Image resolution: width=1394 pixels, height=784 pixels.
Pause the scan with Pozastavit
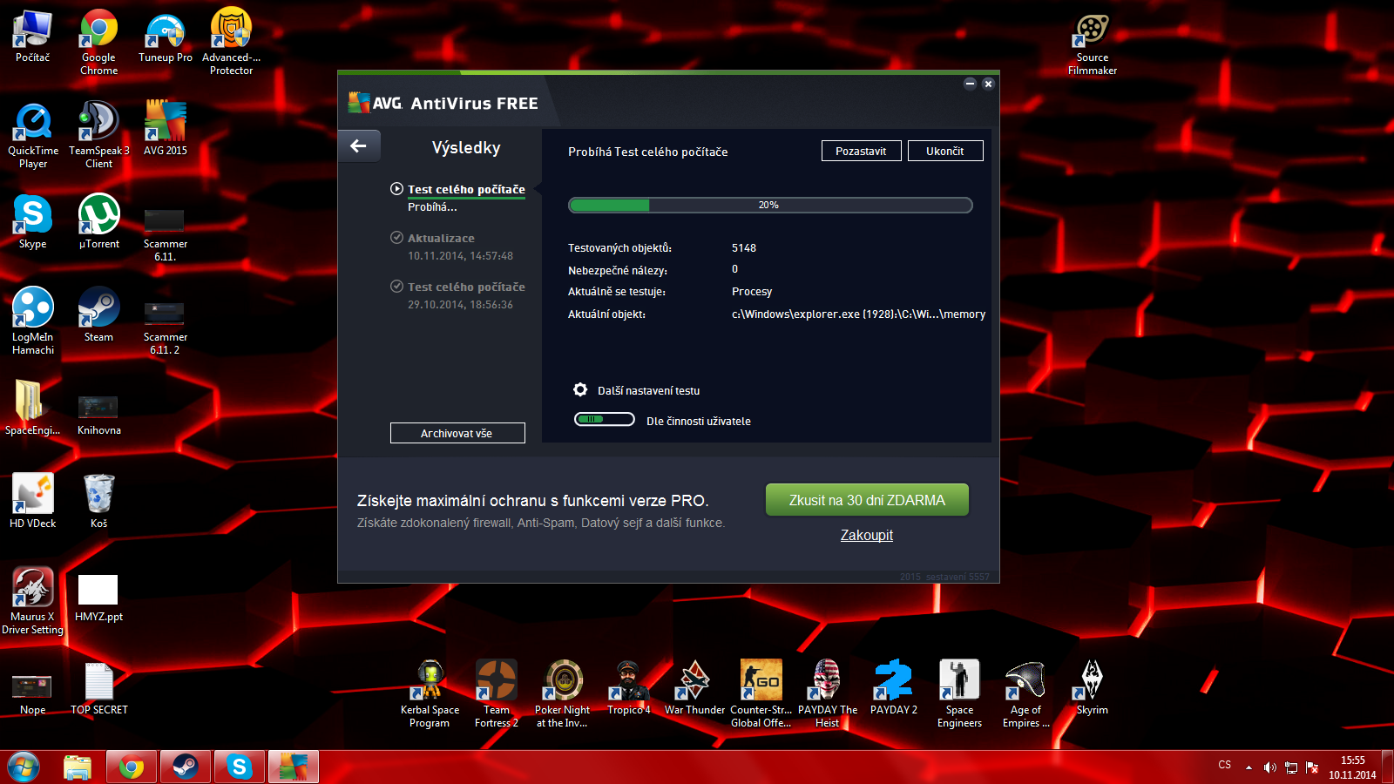862,151
